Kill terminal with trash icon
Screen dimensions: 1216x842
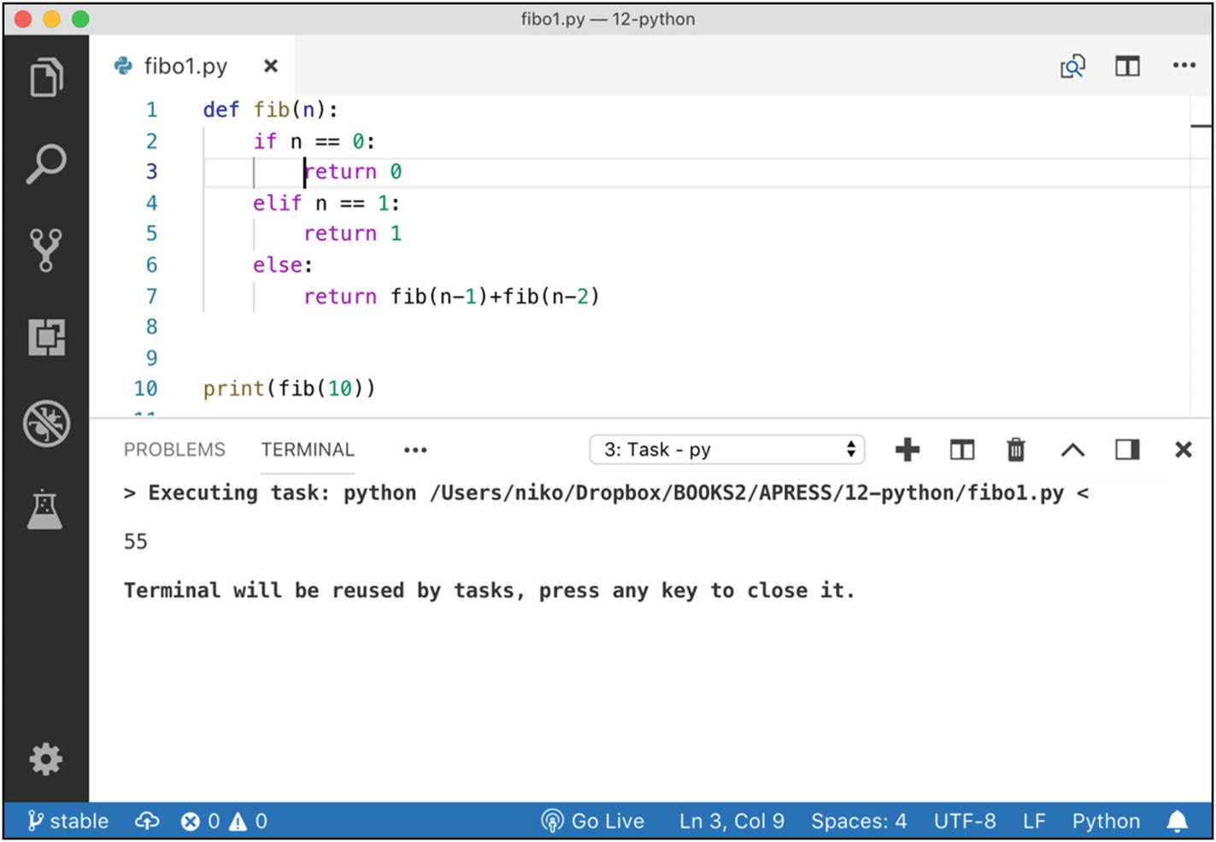[x=1016, y=450]
